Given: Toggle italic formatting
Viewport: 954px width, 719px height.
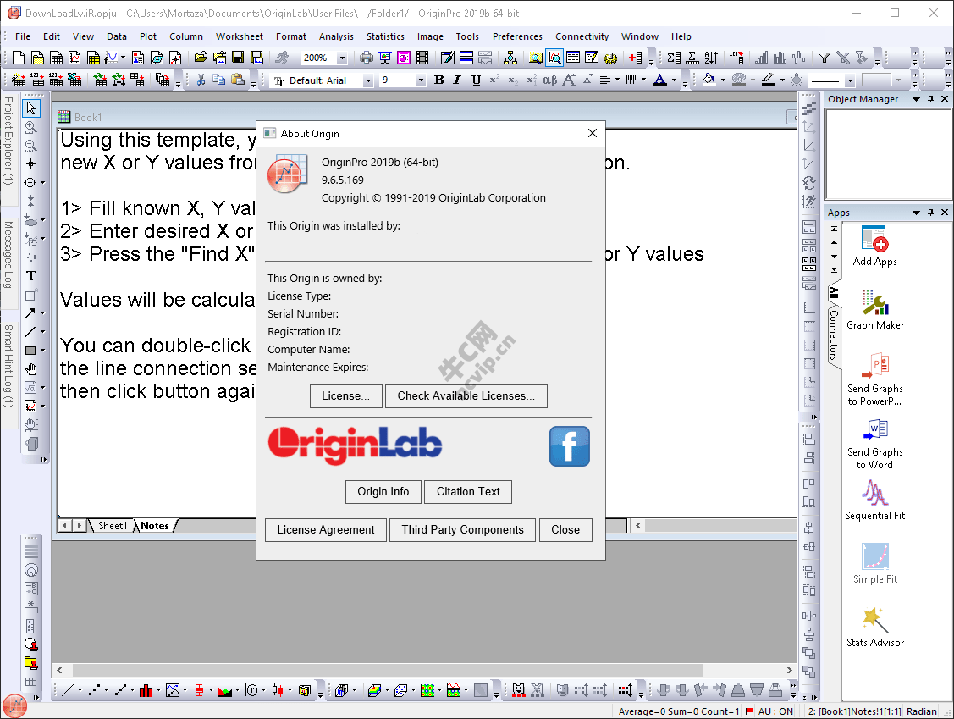Looking at the screenshot, I should (x=457, y=80).
